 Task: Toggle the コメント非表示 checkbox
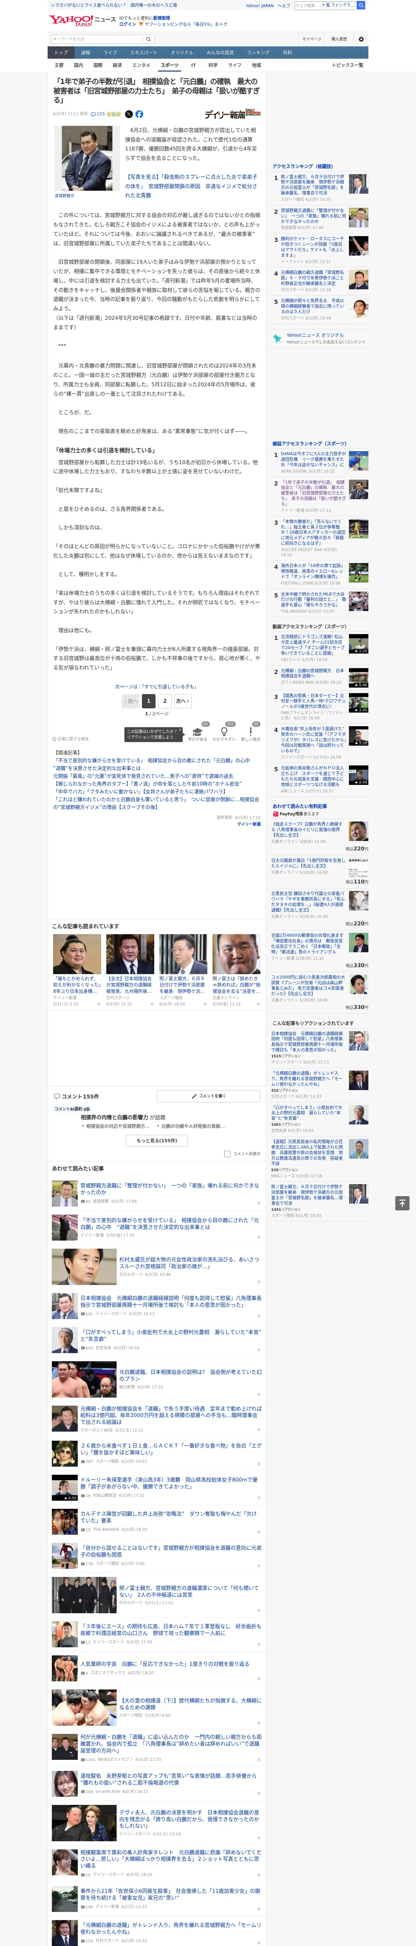(227, 1154)
